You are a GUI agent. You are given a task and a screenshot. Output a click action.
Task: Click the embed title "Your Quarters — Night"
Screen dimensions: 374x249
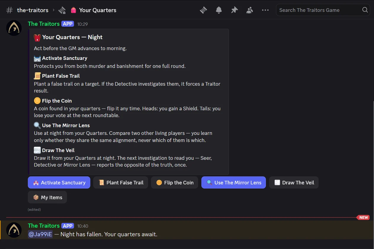tap(72, 37)
